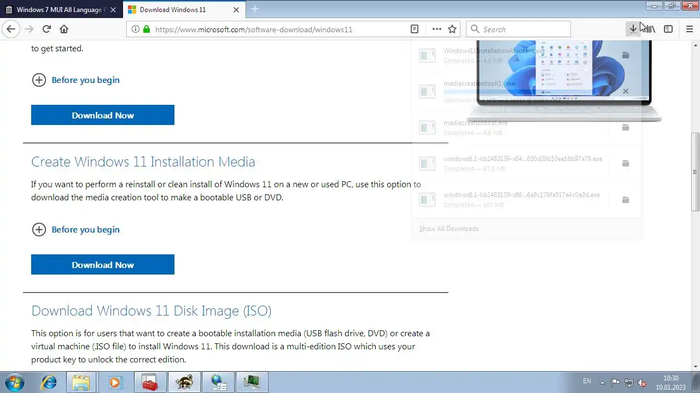Viewport: 700px width, 393px height.
Task: Close the Download Windows 11 tab
Action: [x=236, y=10]
